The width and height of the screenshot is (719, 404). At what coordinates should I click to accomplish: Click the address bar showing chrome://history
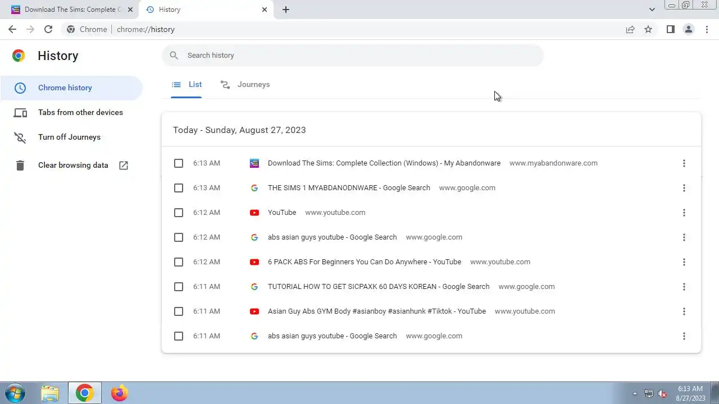145,29
